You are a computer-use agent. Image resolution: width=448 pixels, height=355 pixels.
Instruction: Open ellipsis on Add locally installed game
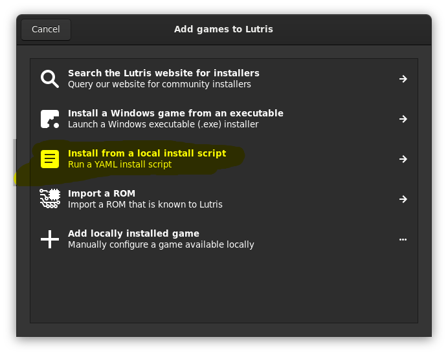click(403, 239)
